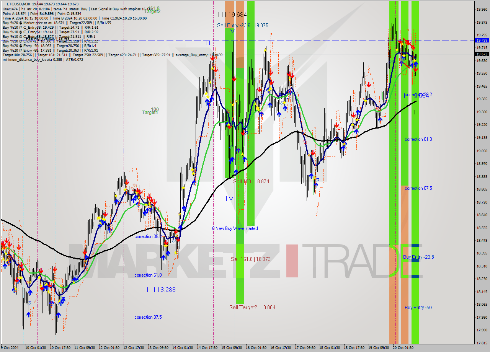The height and width of the screenshot is (352, 490).
Task: Click the '12 Oct 17:30' time label
Action: [x=134, y=348]
